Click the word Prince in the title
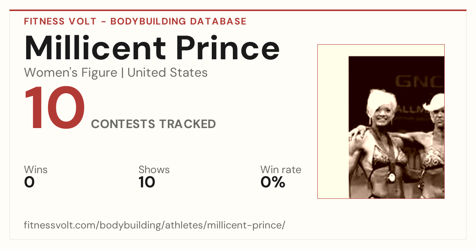 coord(228,48)
